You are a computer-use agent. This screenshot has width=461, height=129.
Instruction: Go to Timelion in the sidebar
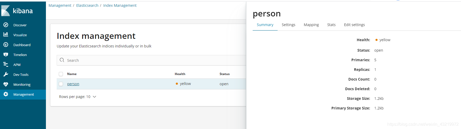20,55
